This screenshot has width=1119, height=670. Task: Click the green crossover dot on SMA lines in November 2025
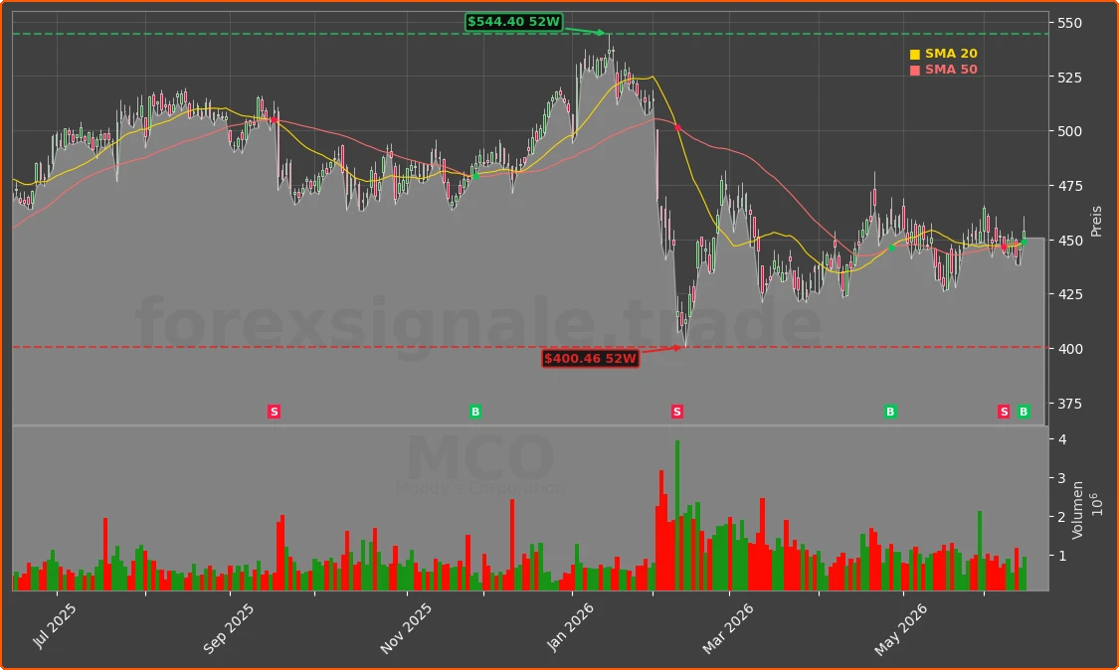[475, 176]
